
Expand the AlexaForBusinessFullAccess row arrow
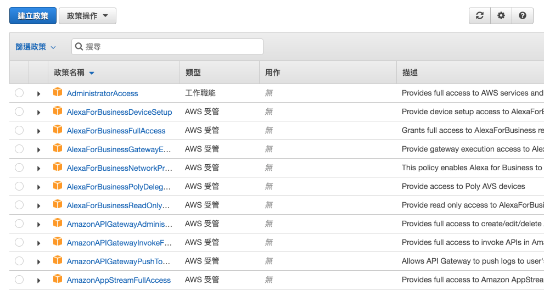pyautogui.click(x=38, y=131)
